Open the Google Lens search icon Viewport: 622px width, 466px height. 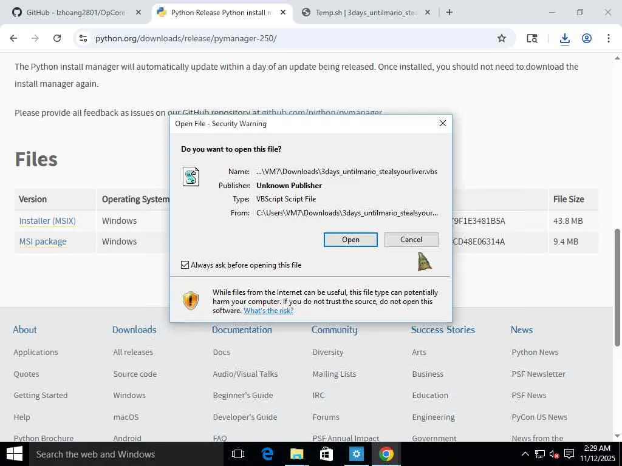click(x=531, y=38)
